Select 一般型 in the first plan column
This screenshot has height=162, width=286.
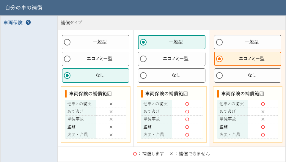(x=95, y=42)
